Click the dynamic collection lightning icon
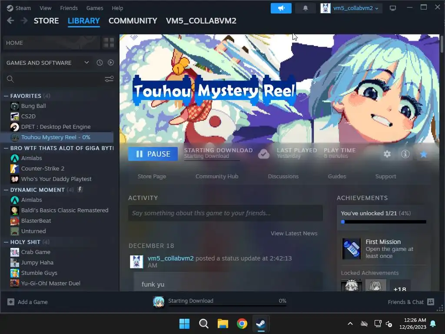Image resolution: width=445 pixels, height=334 pixels. pyautogui.click(x=80, y=190)
